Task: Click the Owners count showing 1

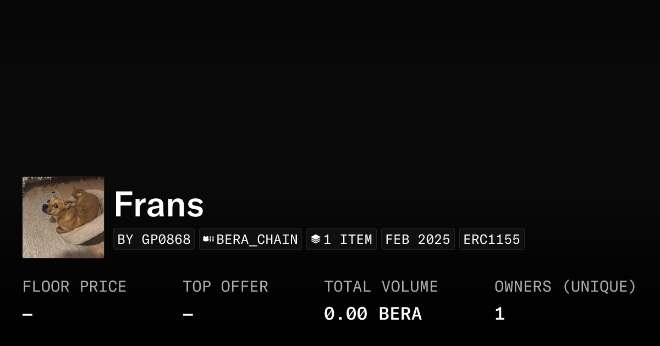Action: click(499, 313)
